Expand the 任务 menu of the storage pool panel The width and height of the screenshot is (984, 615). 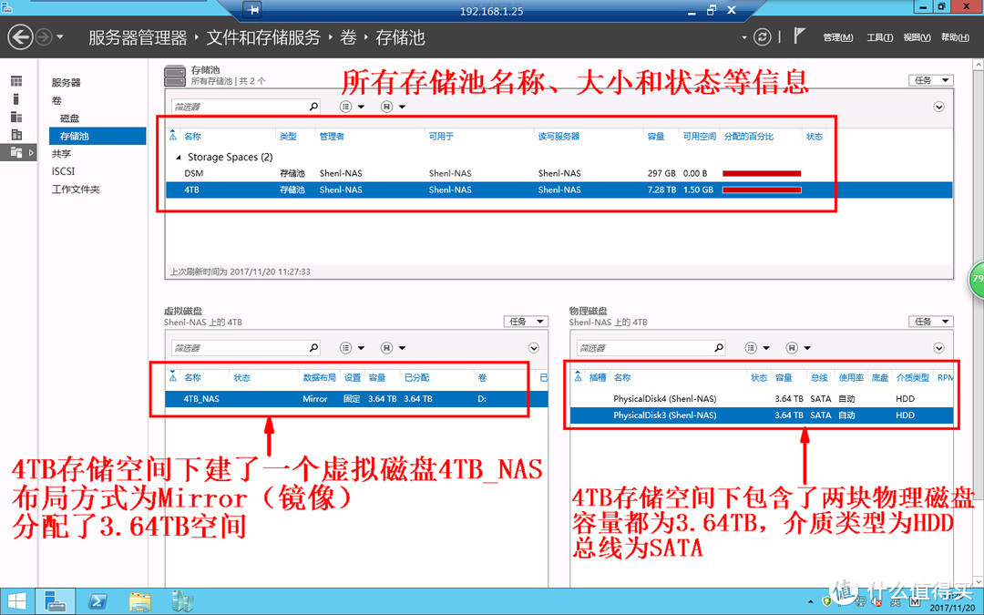tap(930, 79)
